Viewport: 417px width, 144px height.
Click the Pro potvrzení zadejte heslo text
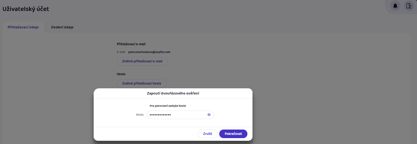tap(168, 106)
